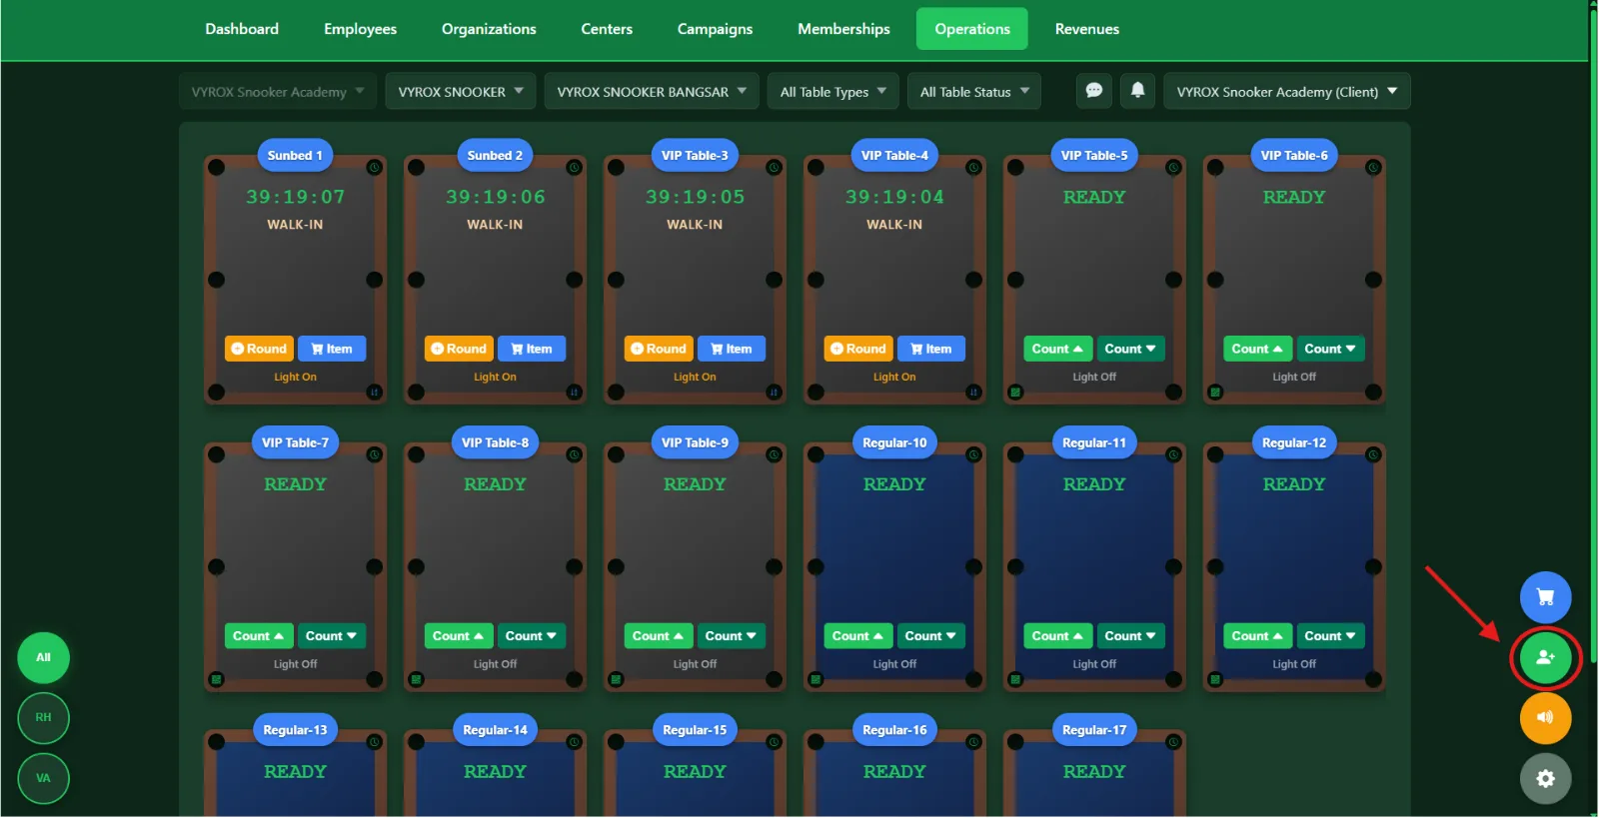
Task: Add a Round on VIP Table-3
Action: (659, 349)
